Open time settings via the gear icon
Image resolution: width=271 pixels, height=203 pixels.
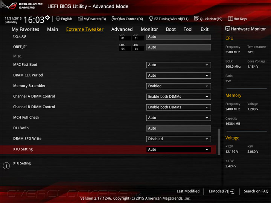[x=47, y=17]
